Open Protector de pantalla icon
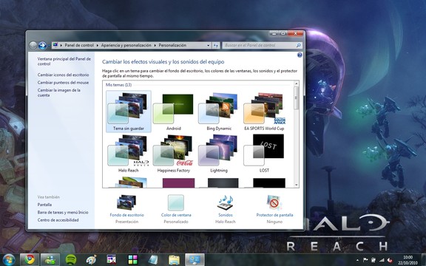The image size is (426, 266). [x=274, y=202]
